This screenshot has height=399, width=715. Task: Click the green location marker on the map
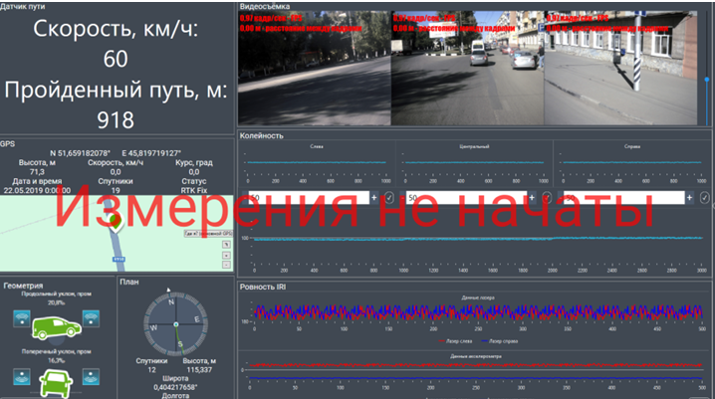116,221
